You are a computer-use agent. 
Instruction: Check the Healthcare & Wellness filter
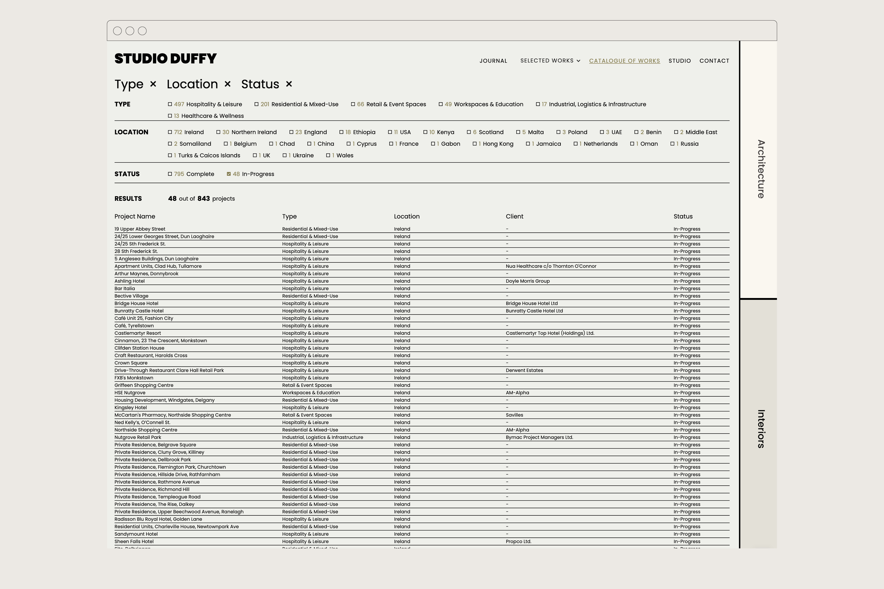tap(170, 116)
